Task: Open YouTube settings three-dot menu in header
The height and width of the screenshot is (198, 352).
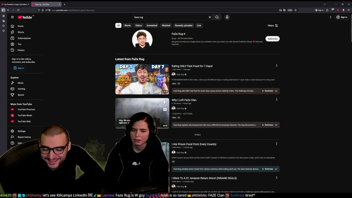Action: pyautogui.click(x=331, y=17)
